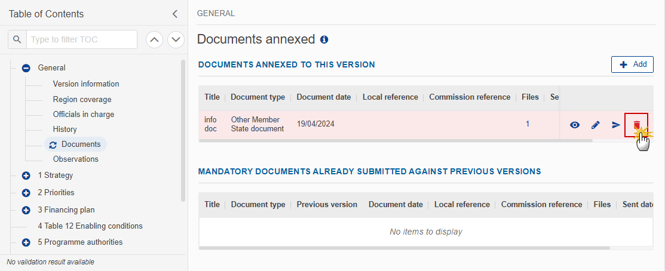This screenshot has height=271, width=665.
Task: Send the info doc with arrow icon
Action: coord(616,125)
